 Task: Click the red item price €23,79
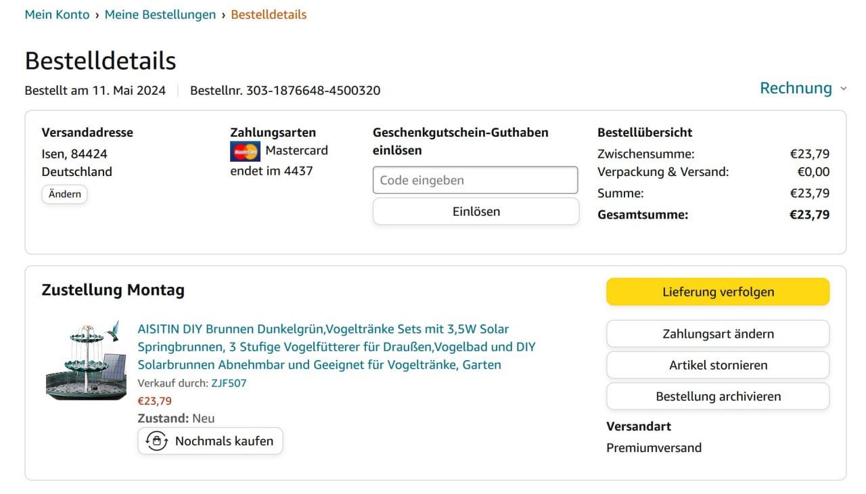pyautogui.click(x=154, y=401)
